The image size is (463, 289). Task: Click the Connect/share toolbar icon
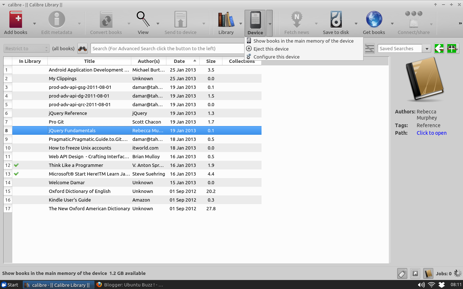coord(413,20)
